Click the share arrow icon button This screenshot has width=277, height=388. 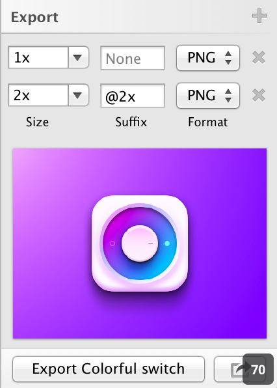coord(237,369)
